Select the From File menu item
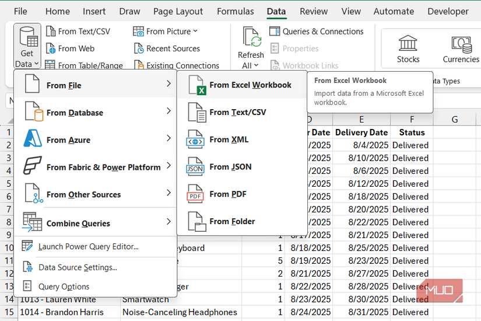The height and width of the screenshot is (321, 481). [96, 85]
